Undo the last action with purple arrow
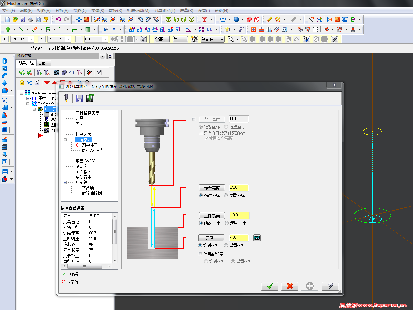The height and width of the screenshot is (310, 413). click(x=59, y=19)
